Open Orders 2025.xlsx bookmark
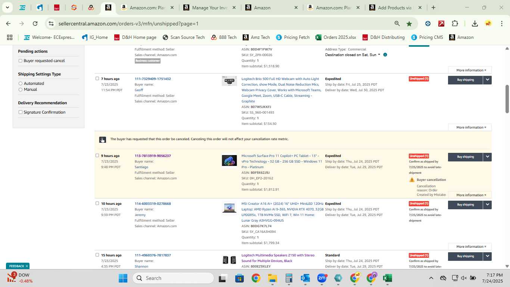The image size is (510, 287). tap(336, 37)
